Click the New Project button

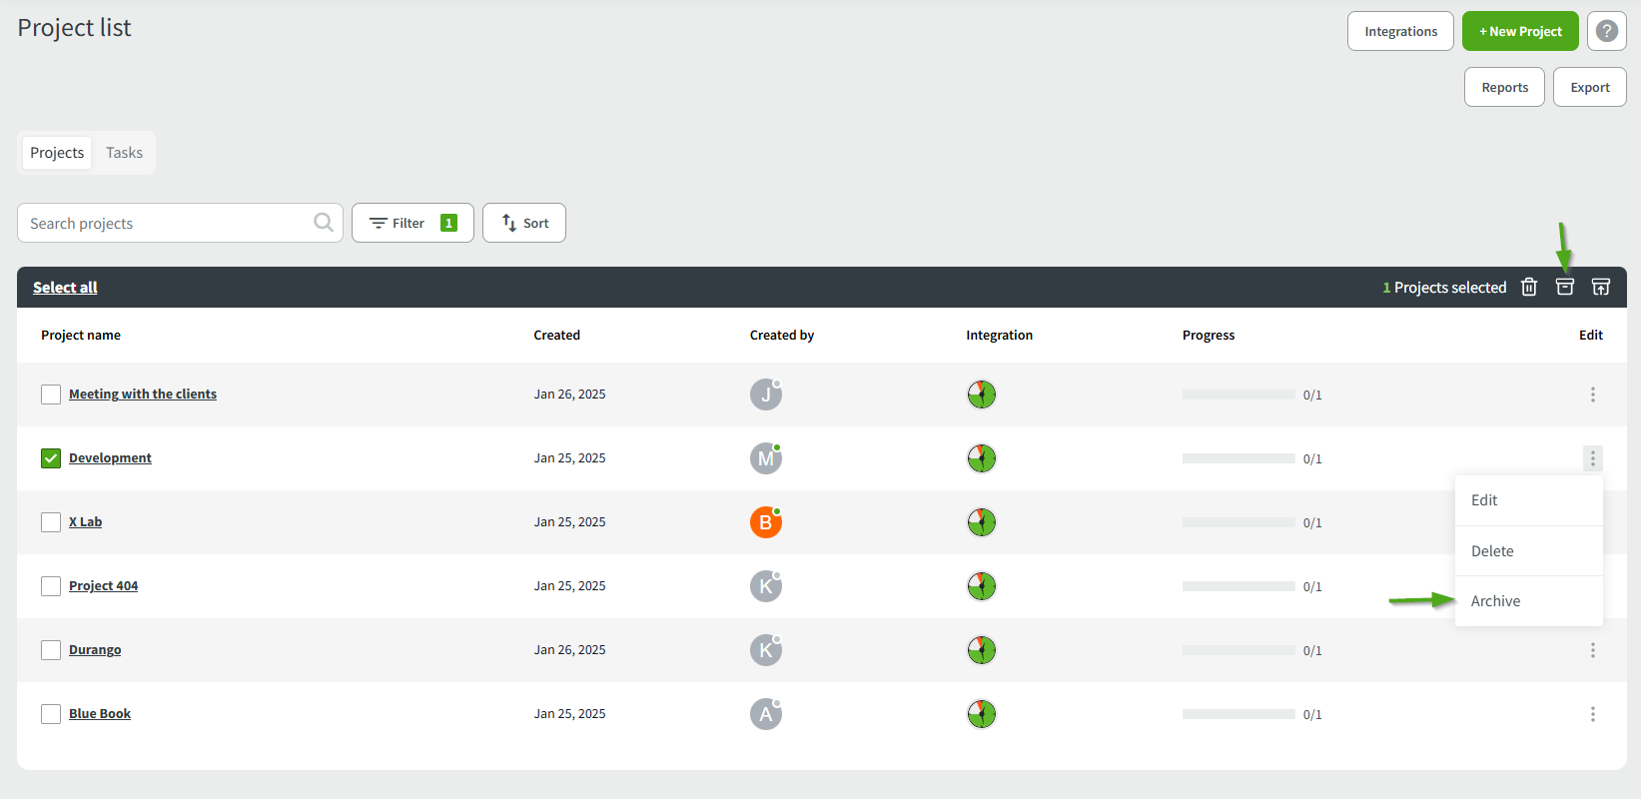(1519, 31)
